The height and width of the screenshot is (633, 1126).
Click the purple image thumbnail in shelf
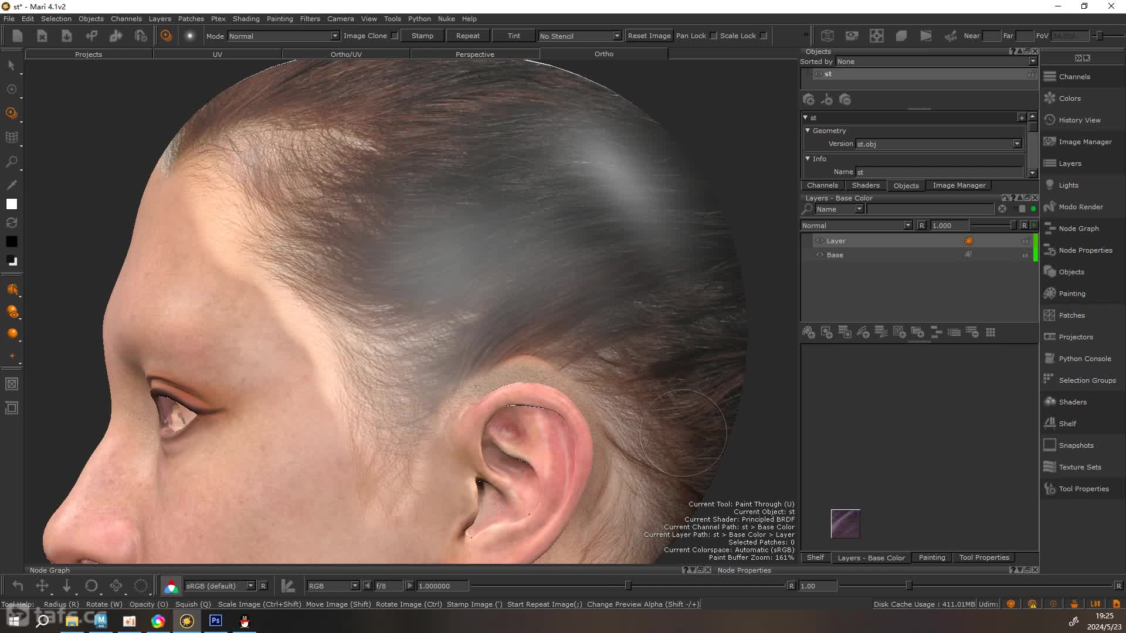pyautogui.click(x=845, y=523)
